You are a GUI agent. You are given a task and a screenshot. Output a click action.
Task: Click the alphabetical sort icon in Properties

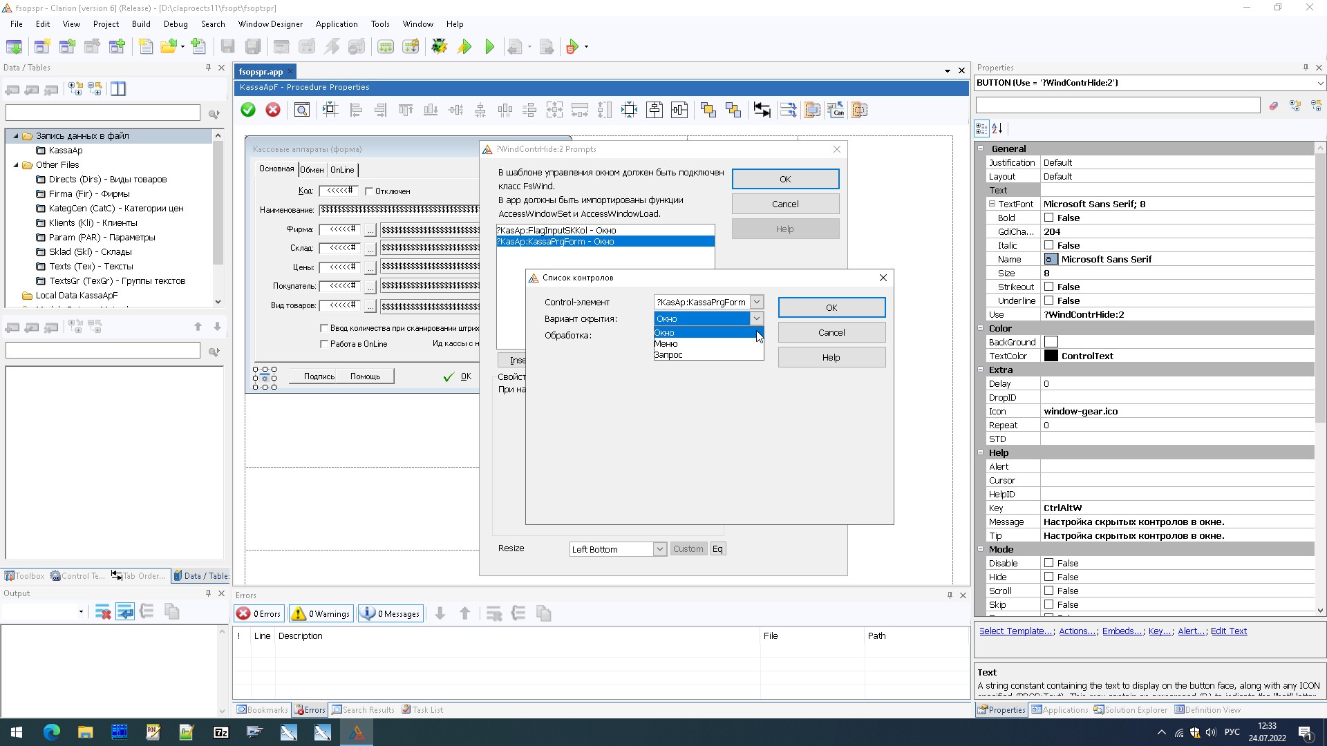(997, 128)
